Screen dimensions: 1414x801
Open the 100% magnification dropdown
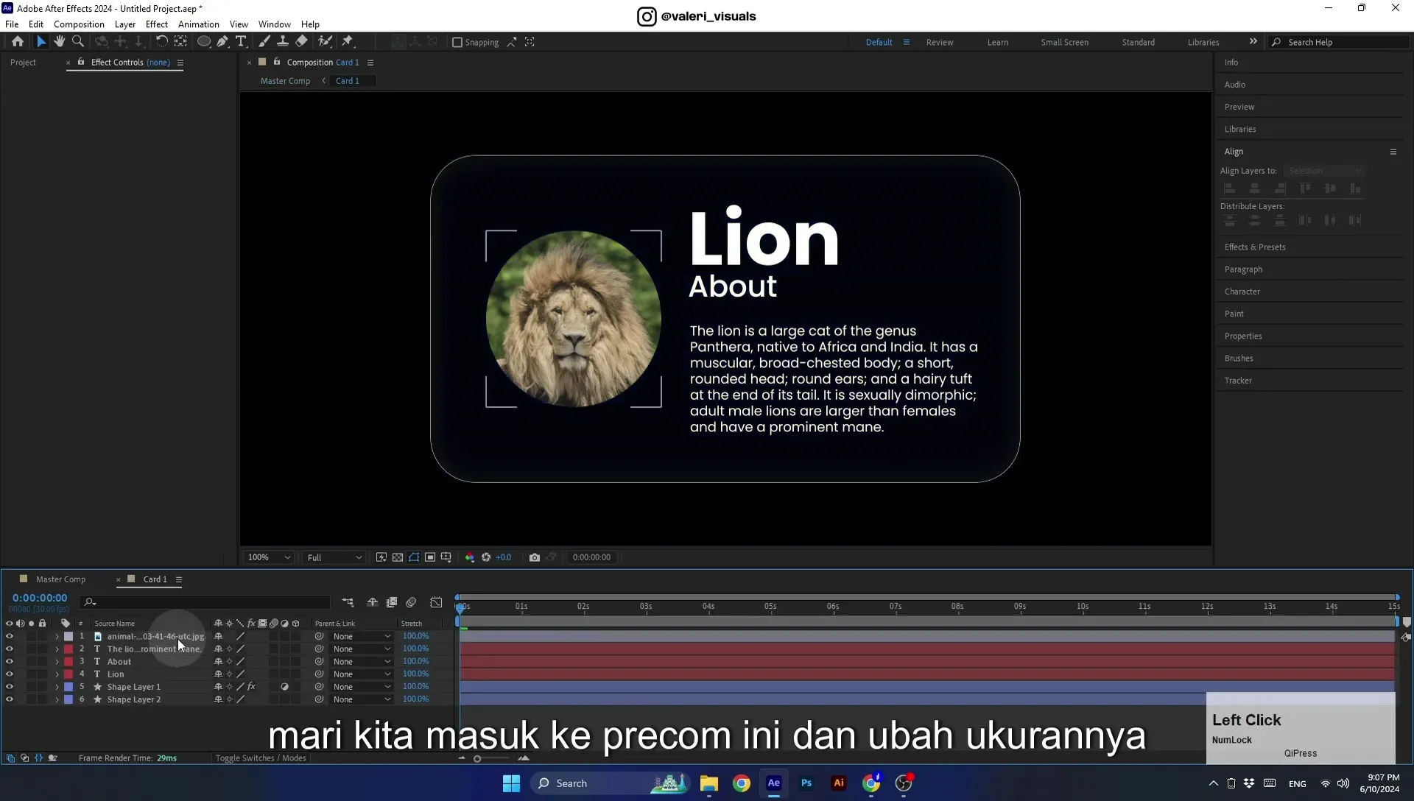point(269,557)
